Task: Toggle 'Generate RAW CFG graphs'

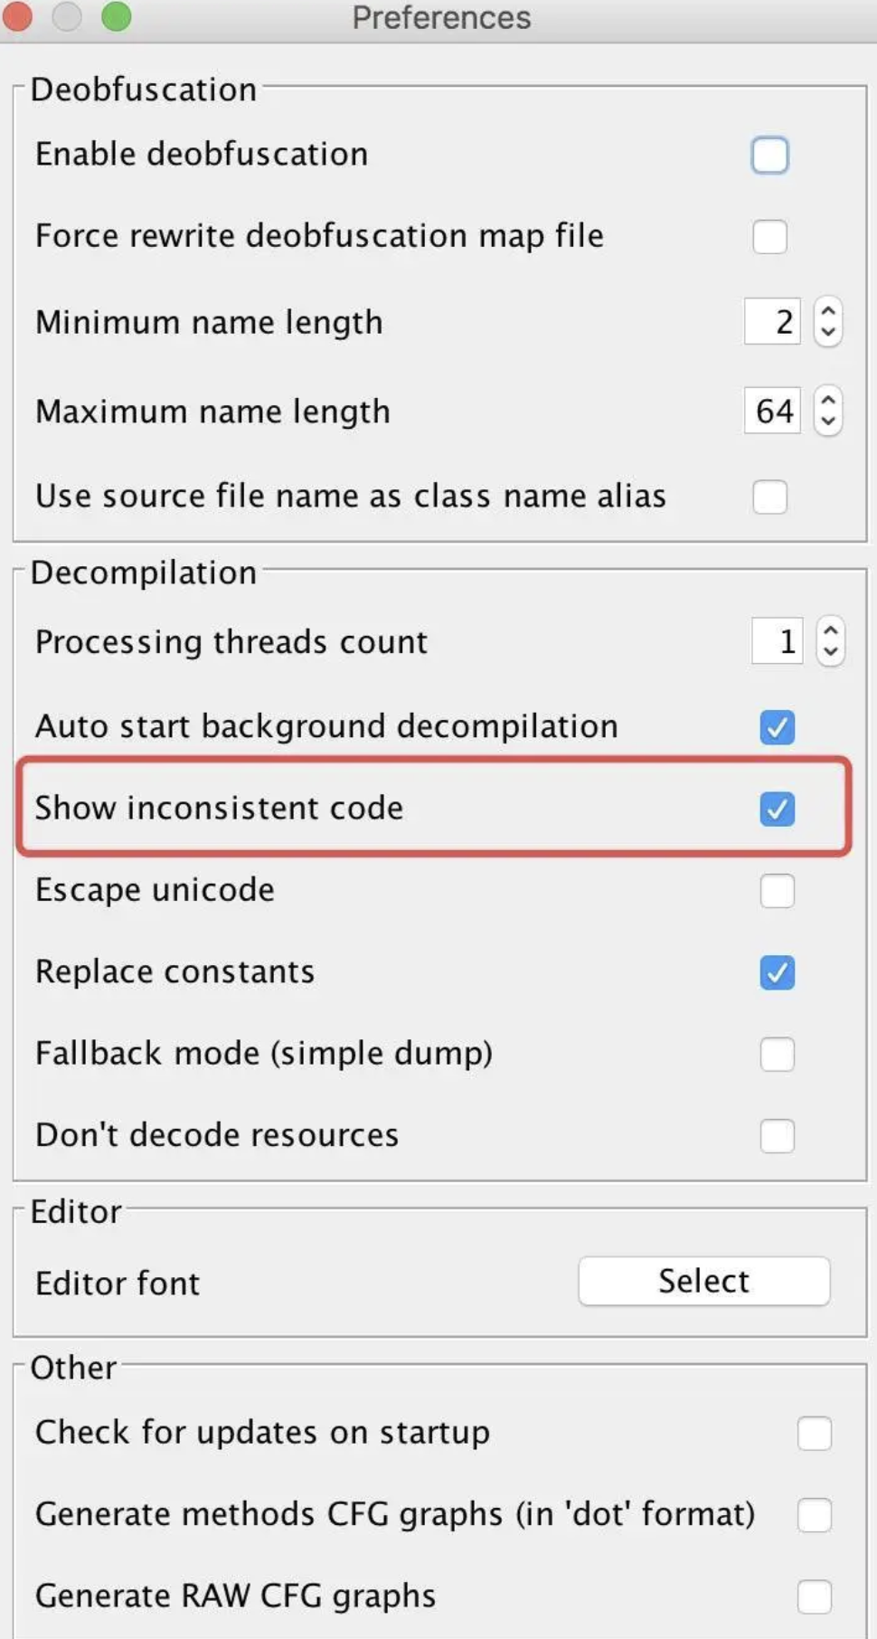Action: click(x=815, y=1596)
